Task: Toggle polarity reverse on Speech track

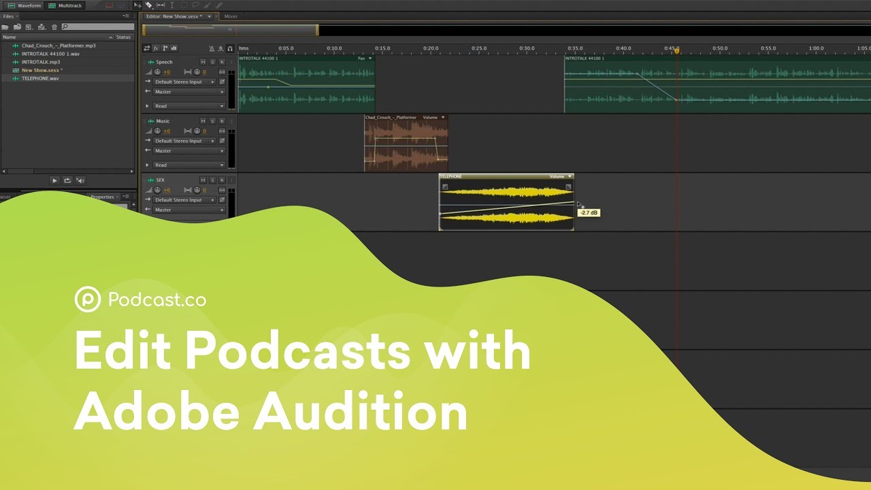Action: tap(222, 82)
